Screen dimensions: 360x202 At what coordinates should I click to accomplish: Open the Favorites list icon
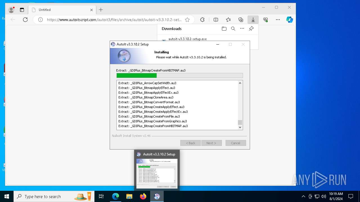pyautogui.click(x=228, y=20)
